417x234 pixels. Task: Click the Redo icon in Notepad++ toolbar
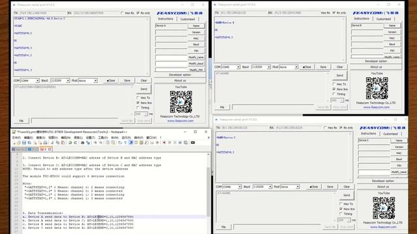[76, 143]
